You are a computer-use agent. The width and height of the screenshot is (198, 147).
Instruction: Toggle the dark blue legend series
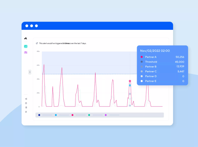coord(39,115)
